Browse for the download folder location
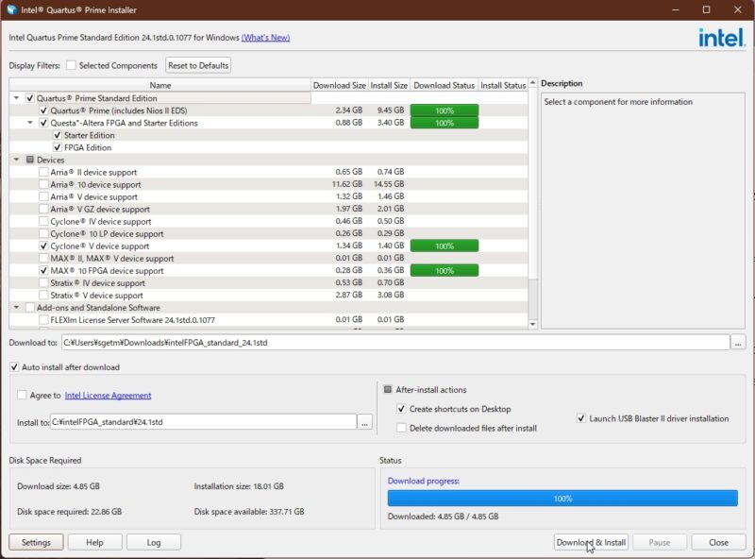755x559 pixels. 737,342
